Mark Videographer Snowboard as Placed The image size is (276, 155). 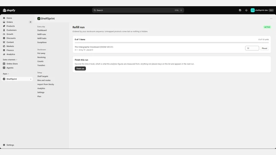click(x=264, y=48)
